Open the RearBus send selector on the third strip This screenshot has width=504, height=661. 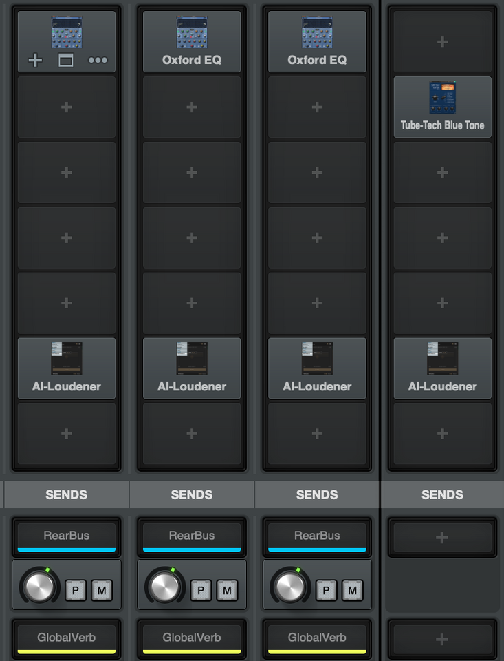317,537
